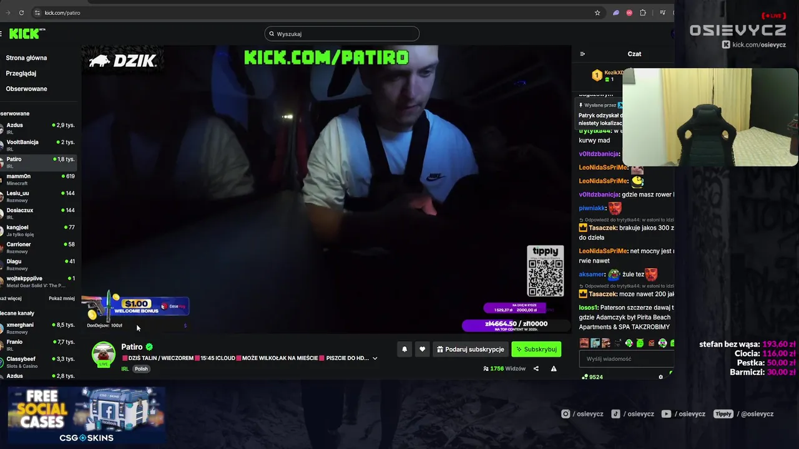
Task: Click the 1756 Widzów viewer count
Action: click(x=504, y=369)
